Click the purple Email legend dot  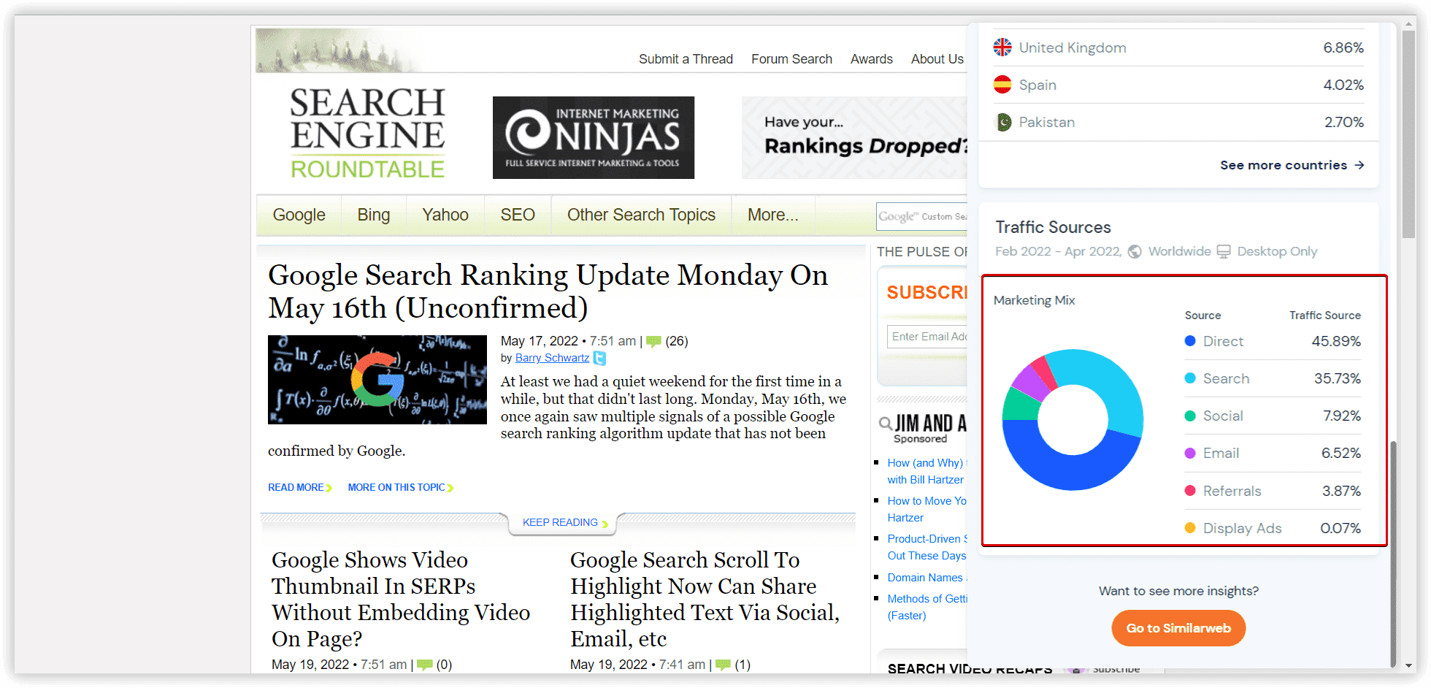[1190, 453]
